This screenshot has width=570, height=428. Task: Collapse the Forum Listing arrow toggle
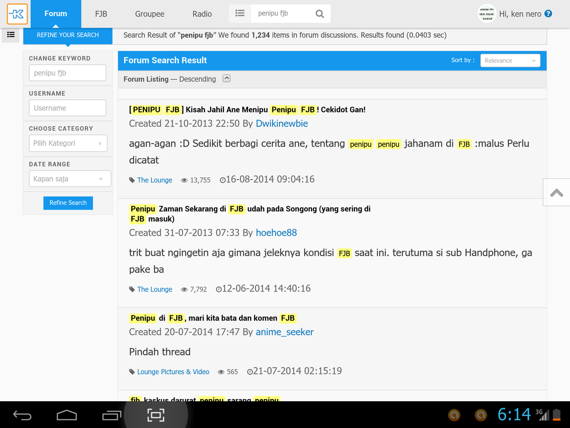point(227,78)
